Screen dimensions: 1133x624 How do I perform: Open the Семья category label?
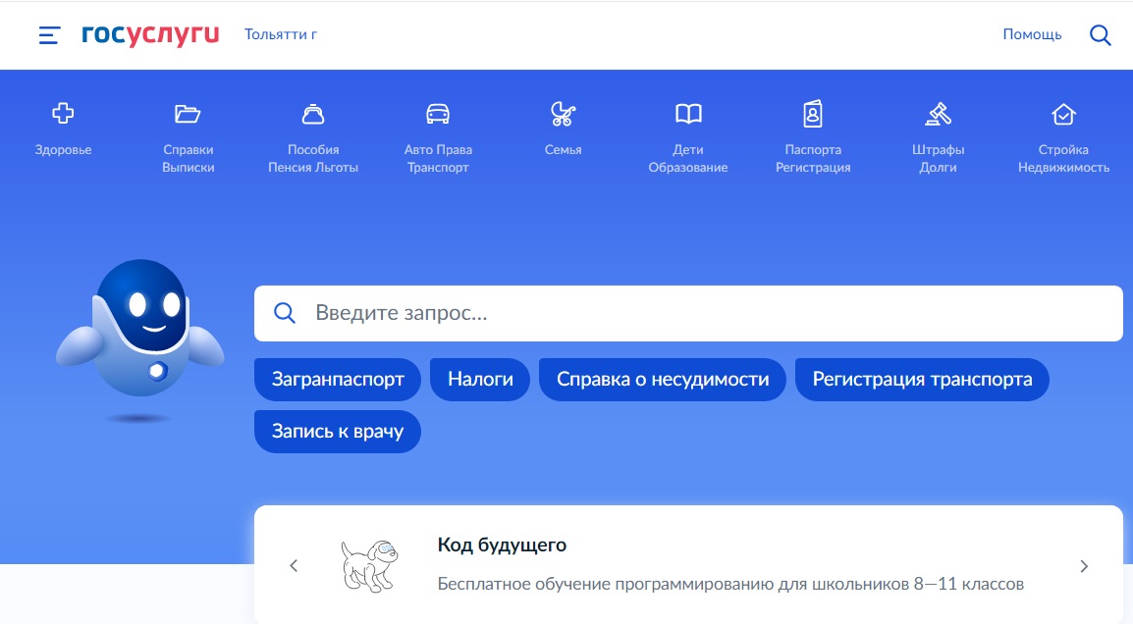pos(563,149)
